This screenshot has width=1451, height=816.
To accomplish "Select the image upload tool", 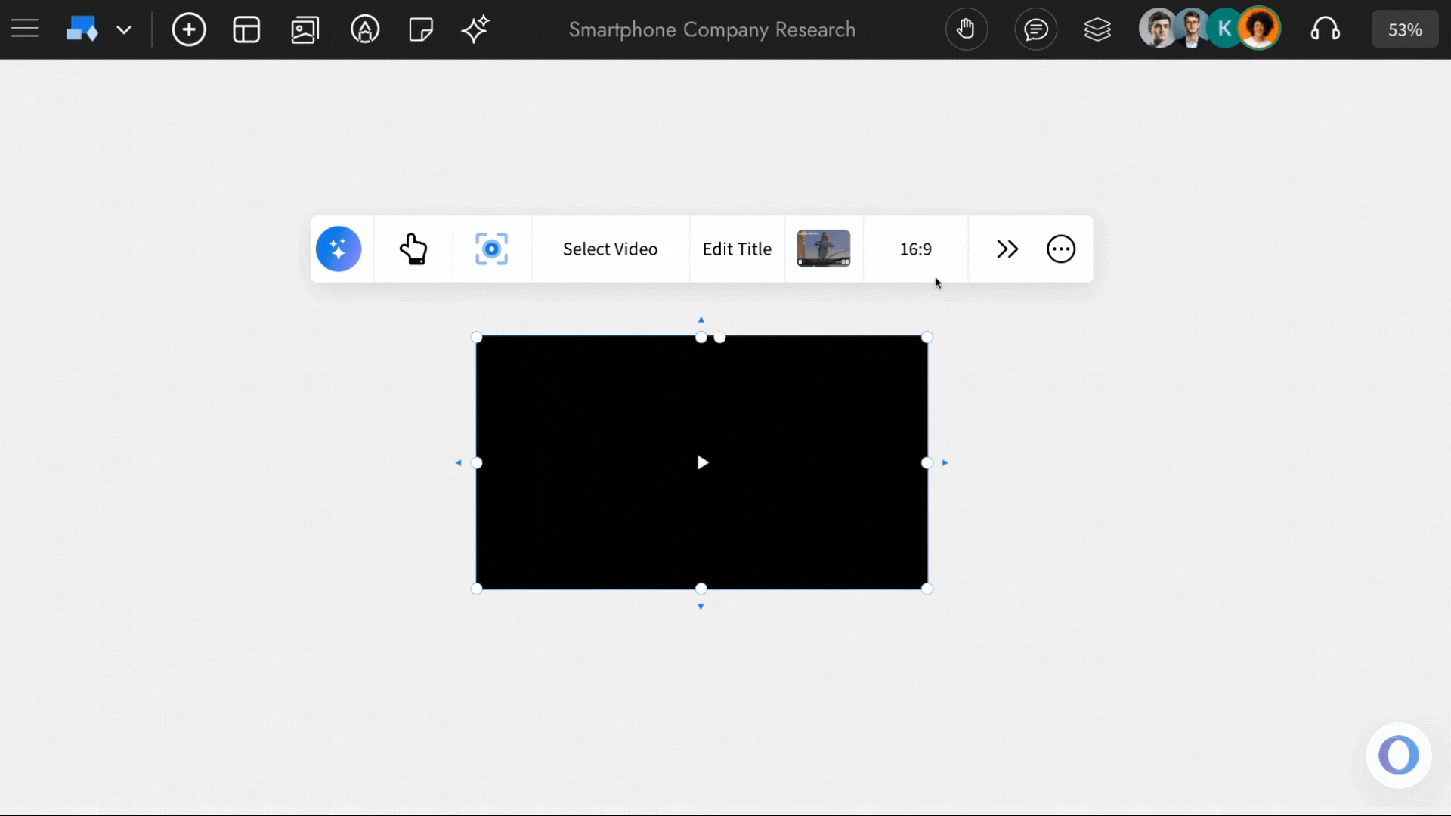I will tap(305, 29).
